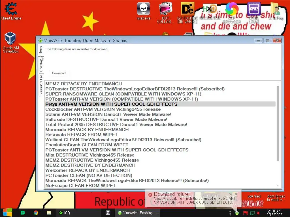
Task: Select the 'dont forget to wash y...' icon
Action: [x=276, y=198]
